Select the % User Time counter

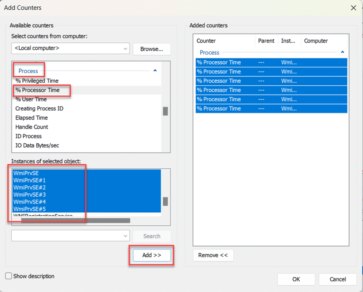[x=31, y=99]
